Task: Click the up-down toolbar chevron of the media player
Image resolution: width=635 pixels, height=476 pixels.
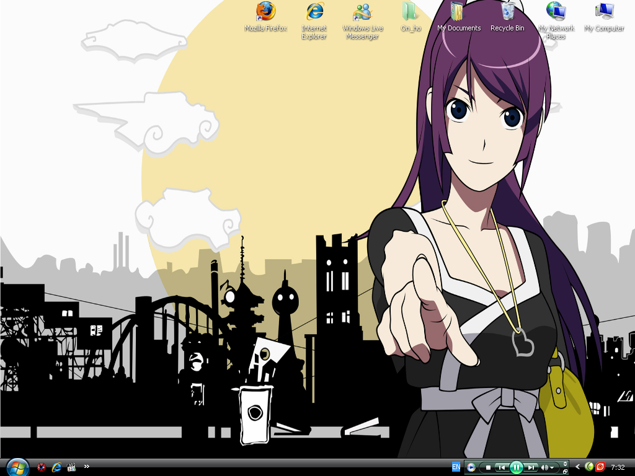Action: pos(565,464)
